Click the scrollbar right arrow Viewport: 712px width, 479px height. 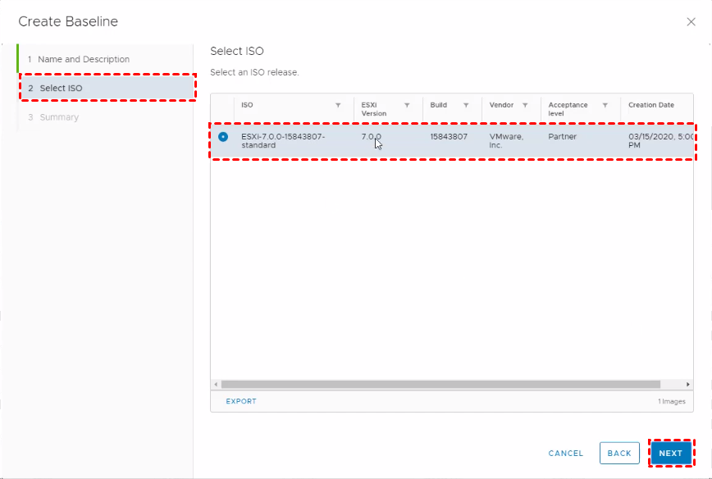[x=688, y=385]
